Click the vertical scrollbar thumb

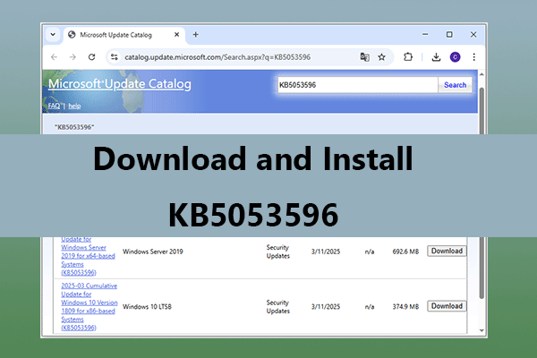(482, 193)
